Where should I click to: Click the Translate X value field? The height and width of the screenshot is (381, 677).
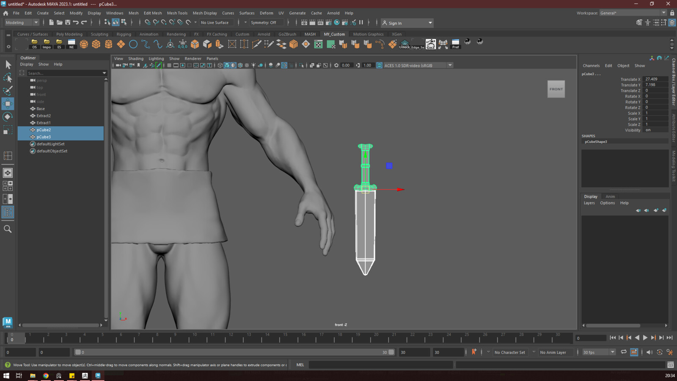click(x=655, y=79)
